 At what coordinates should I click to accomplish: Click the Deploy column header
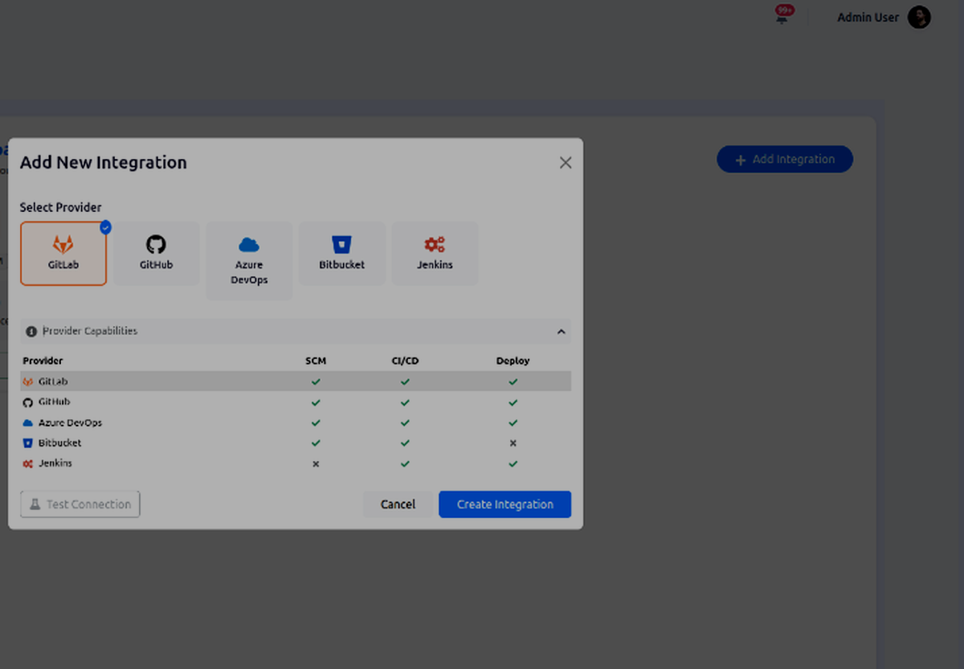tap(513, 361)
